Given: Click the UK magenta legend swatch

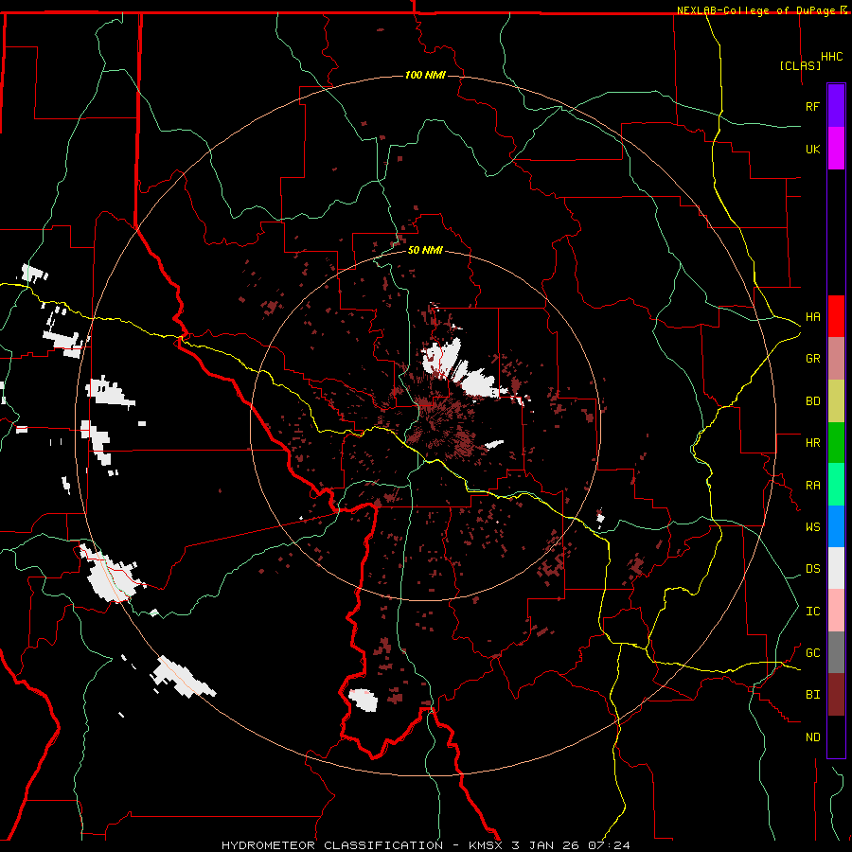Looking at the screenshot, I should point(836,149).
